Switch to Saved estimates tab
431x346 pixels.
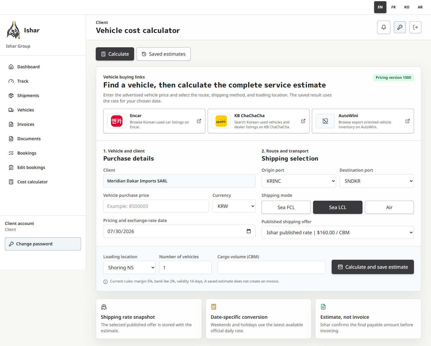163,54
